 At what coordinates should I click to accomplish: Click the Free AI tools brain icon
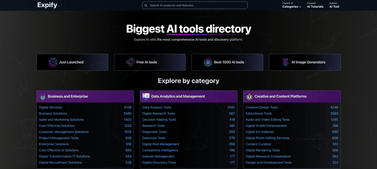pos(131,62)
